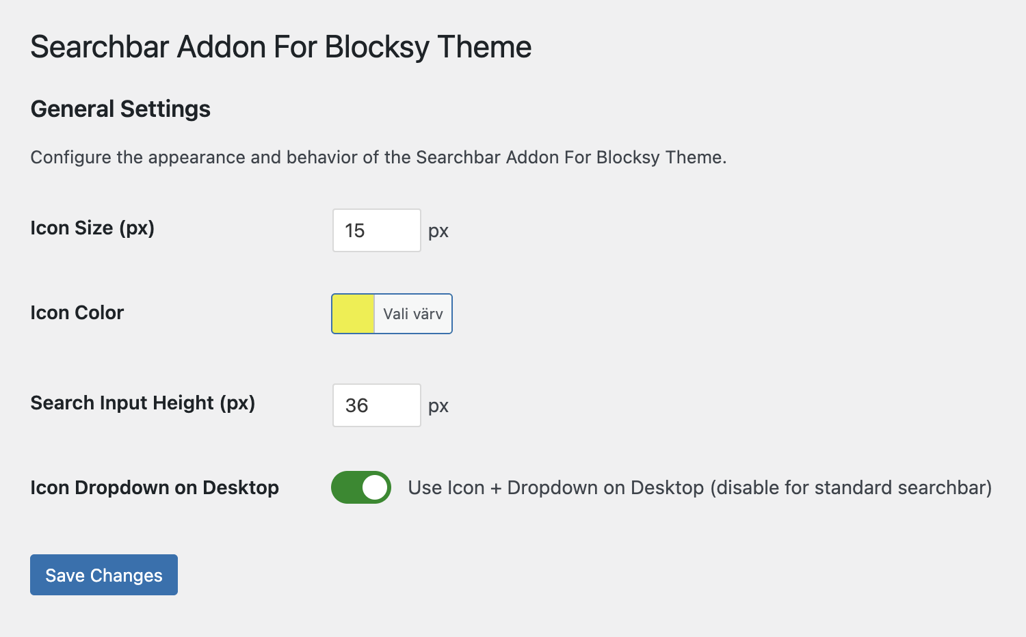The image size is (1026, 637).
Task: Click the "Vali värv" color picker button
Action: point(413,314)
